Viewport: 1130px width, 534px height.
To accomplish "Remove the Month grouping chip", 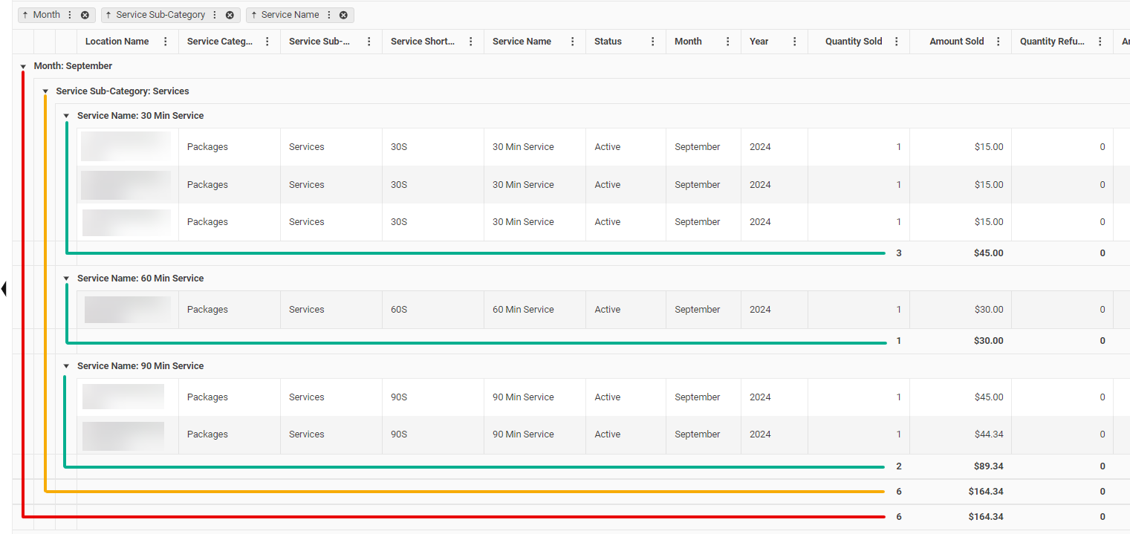I will 85,15.
